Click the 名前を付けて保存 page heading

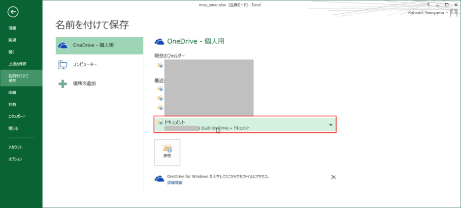tap(92, 25)
